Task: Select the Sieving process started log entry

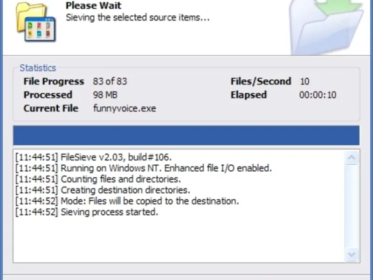Action: click(x=87, y=212)
